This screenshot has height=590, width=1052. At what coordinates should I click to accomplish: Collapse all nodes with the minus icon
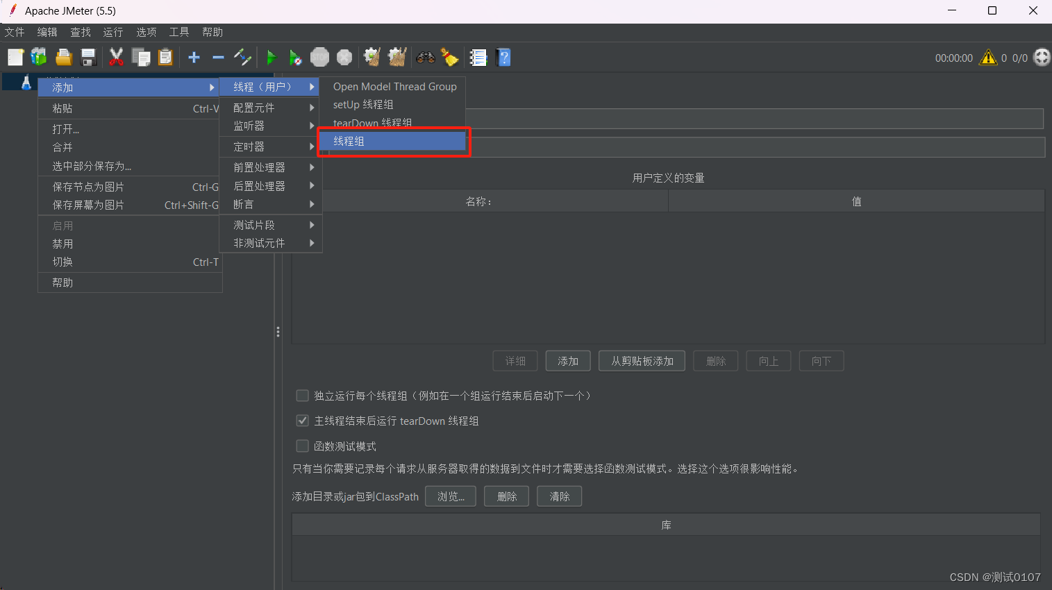click(218, 58)
